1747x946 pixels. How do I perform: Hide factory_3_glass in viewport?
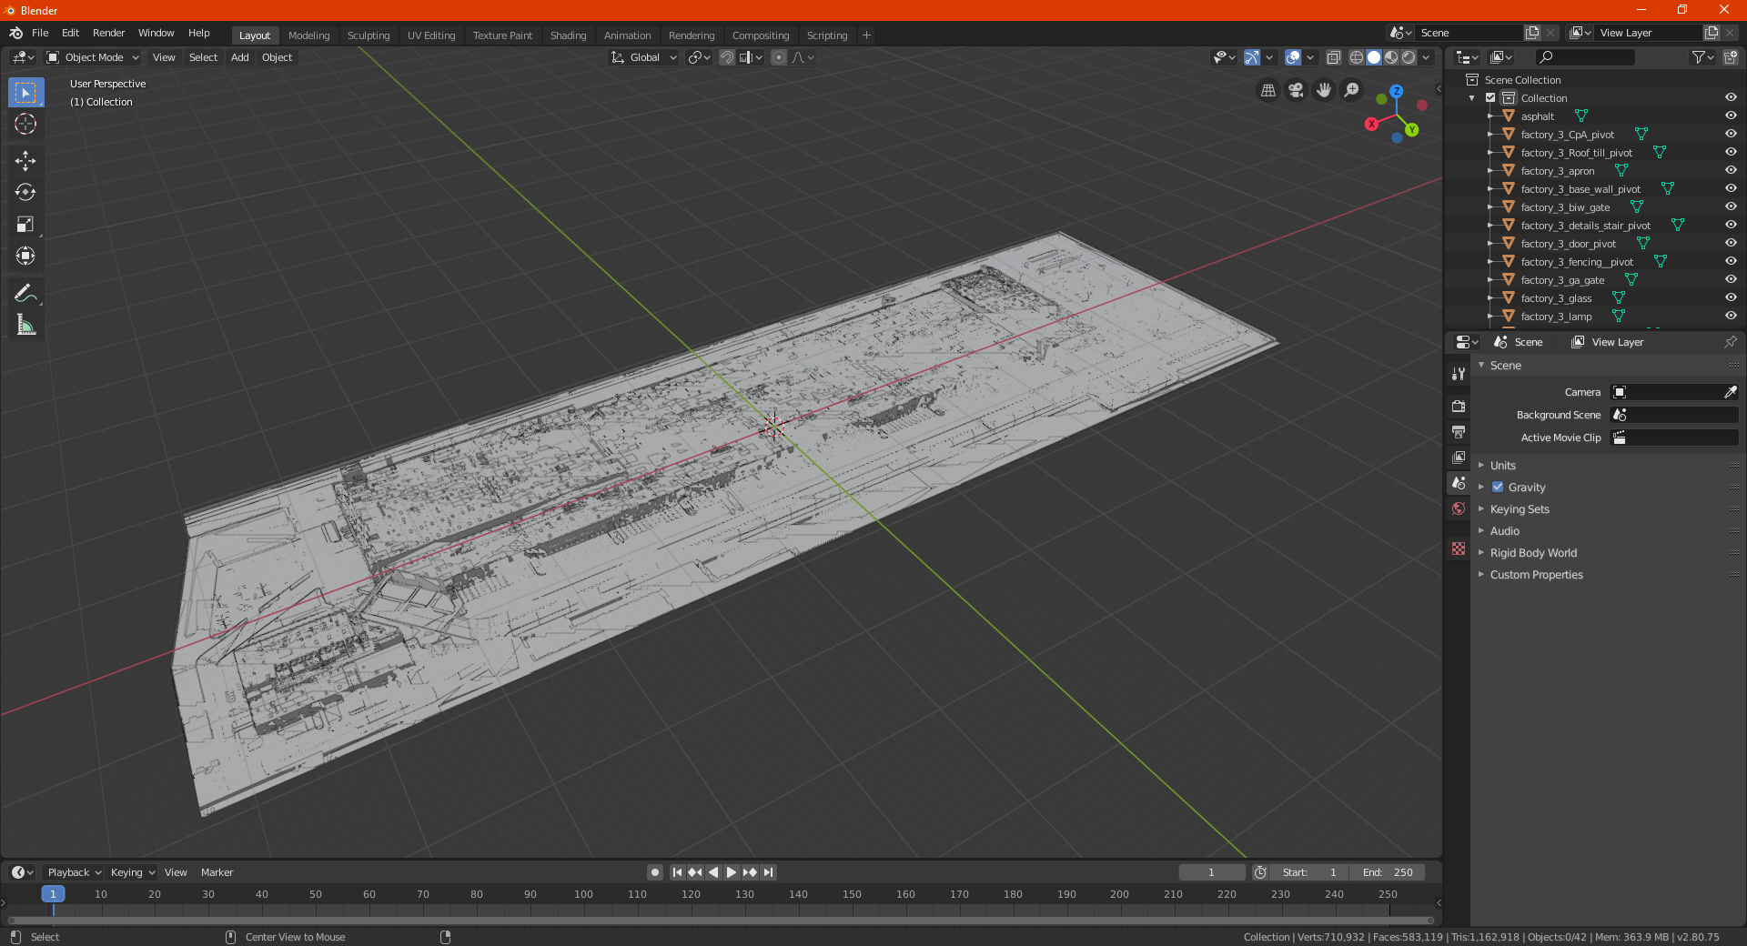1731,297
